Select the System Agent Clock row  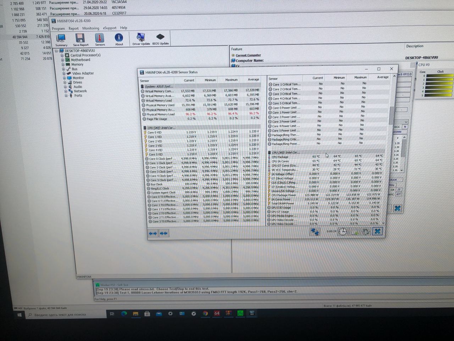point(204,193)
